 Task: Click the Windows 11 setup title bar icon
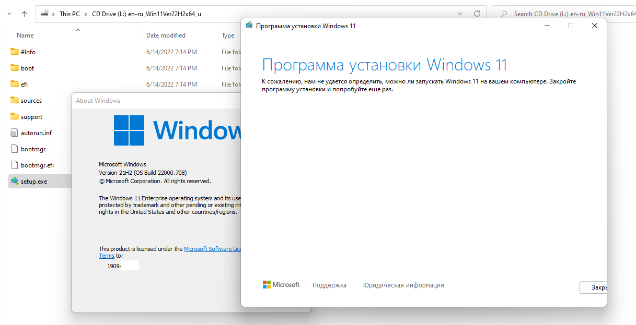pyautogui.click(x=249, y=26)
